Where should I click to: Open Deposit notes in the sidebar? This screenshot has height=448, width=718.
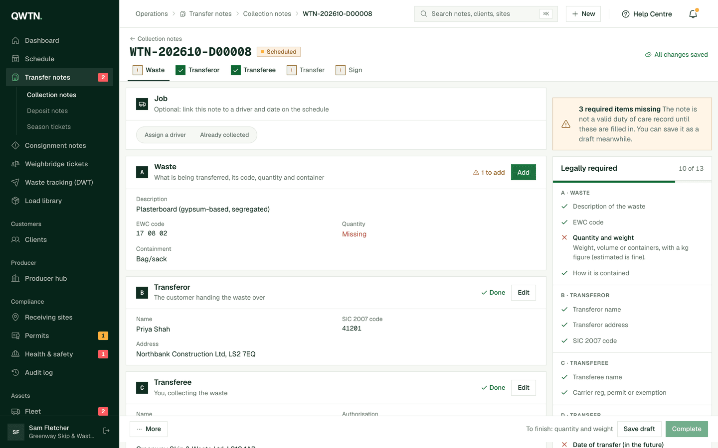click(47, 111)
